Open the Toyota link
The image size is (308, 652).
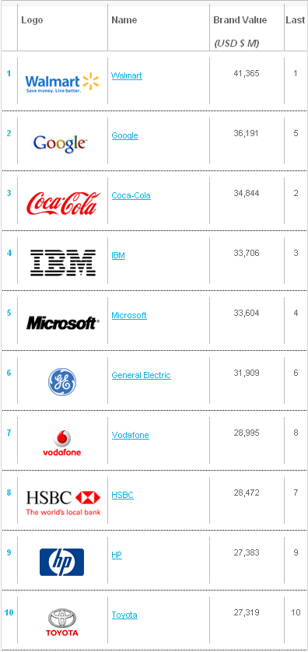point(124,615)
